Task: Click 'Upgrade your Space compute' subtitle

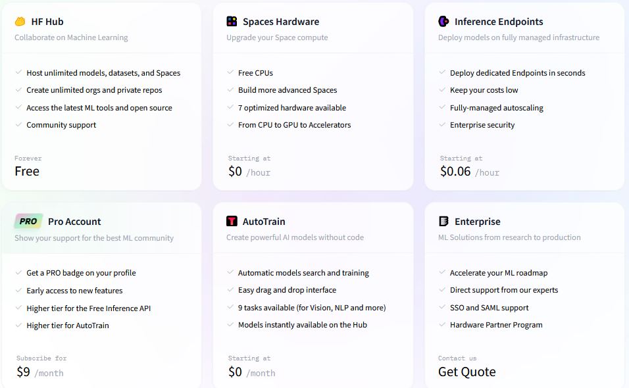Action: pos(277,37)
